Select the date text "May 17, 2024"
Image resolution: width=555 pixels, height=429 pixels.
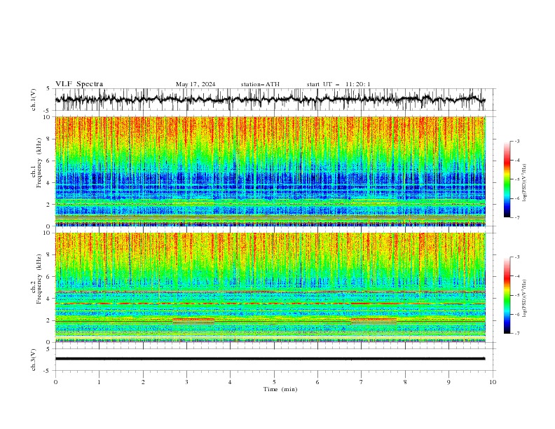coord(196,84)
